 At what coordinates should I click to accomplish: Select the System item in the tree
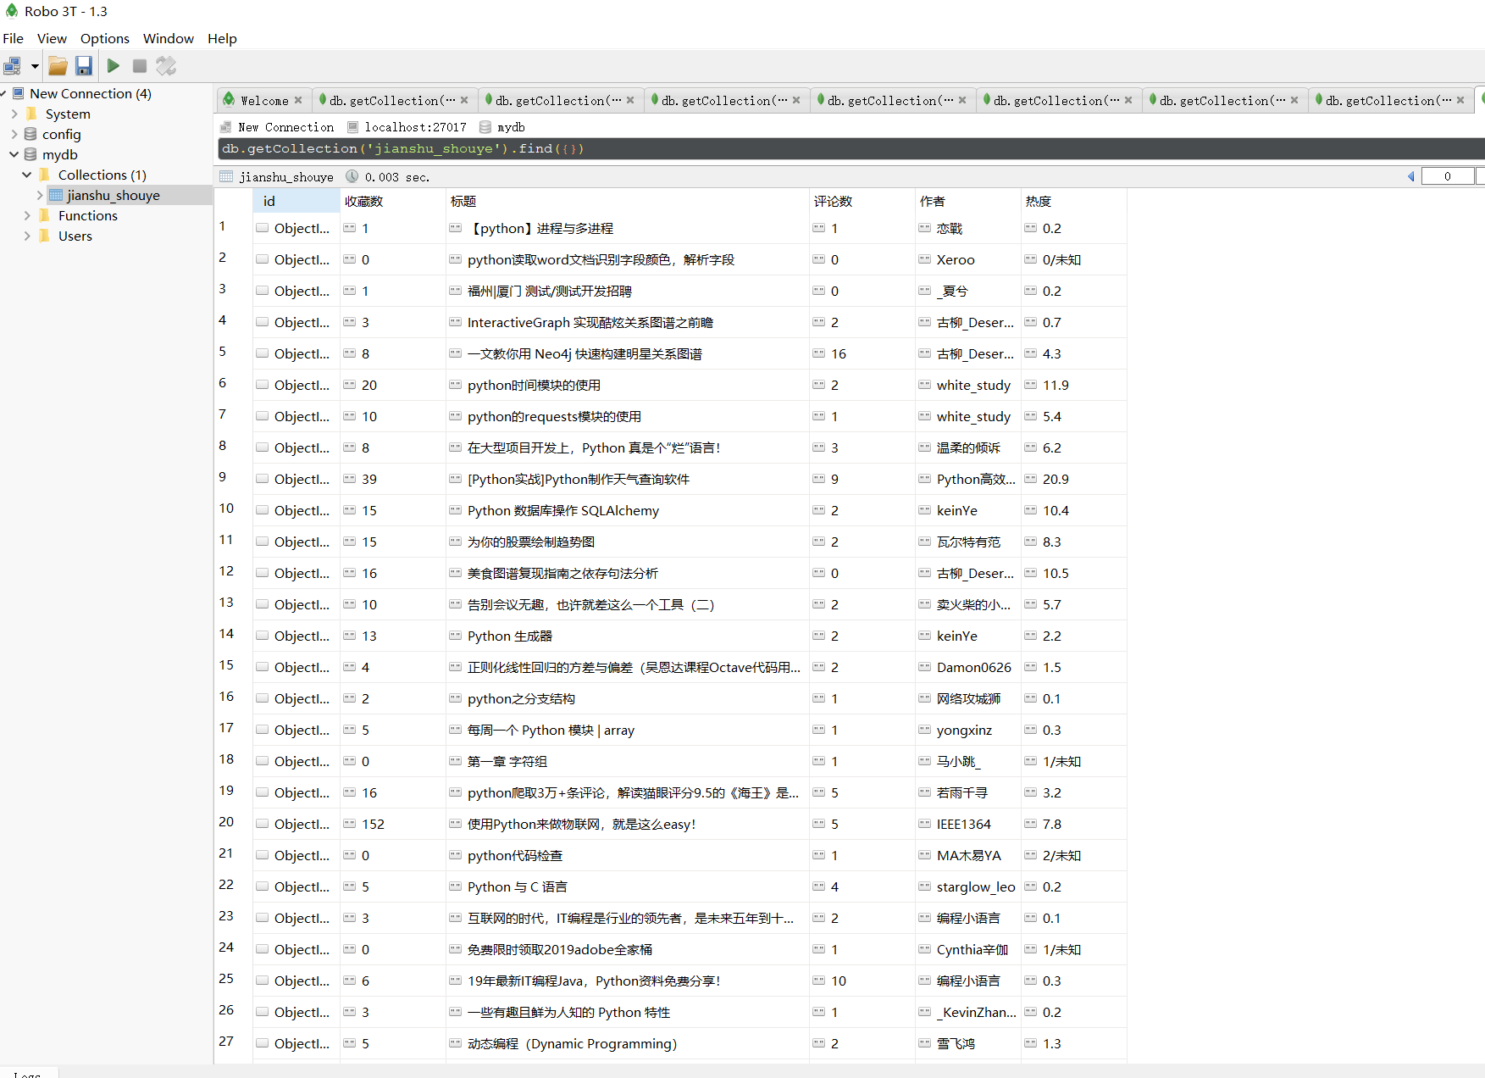[68, 114]
